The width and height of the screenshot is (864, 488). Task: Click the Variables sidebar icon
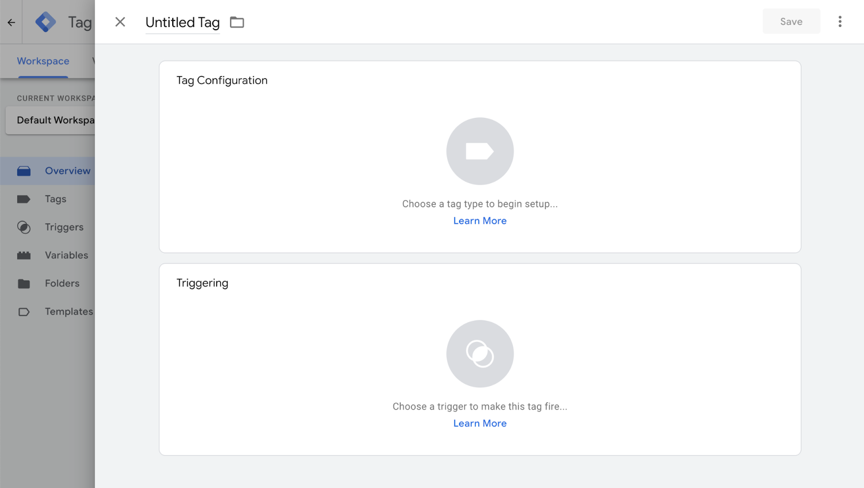pos(24,256)
